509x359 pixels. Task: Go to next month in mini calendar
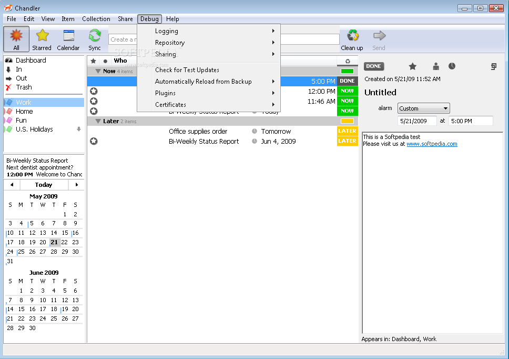[77, 185]
